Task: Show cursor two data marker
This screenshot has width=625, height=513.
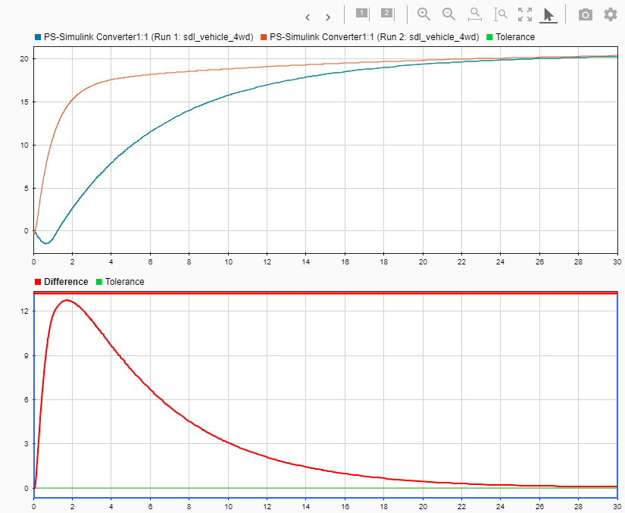Action: (x=386, y=14)
